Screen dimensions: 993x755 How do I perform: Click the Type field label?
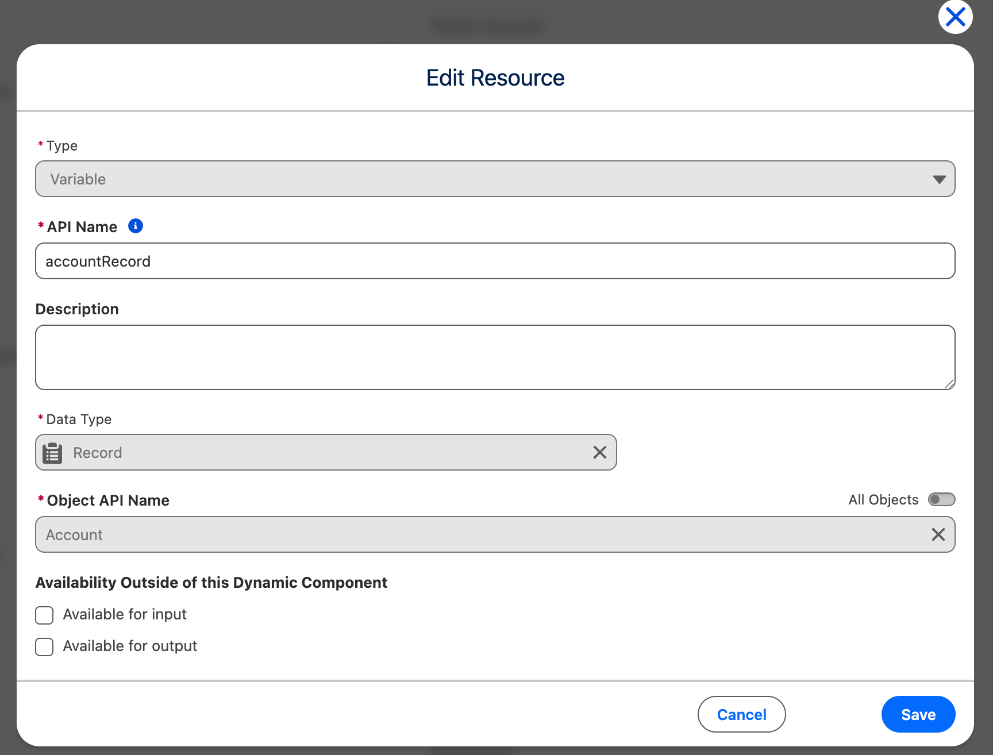tap(61, 145)
